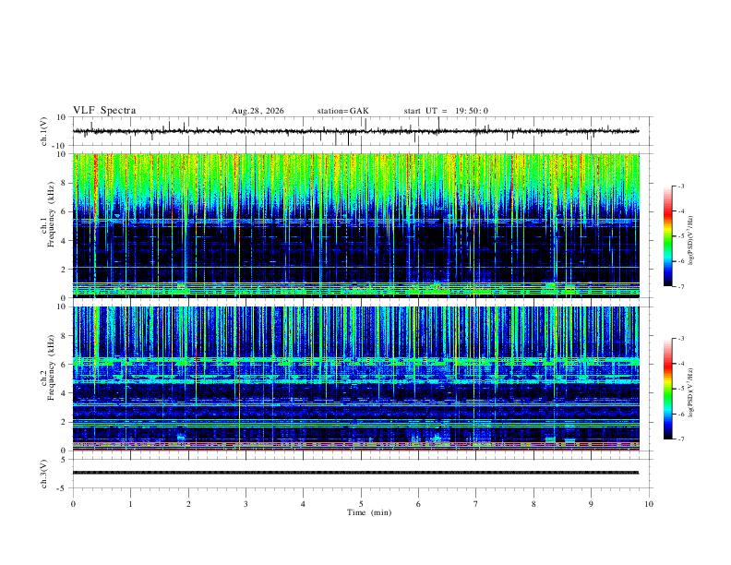Screen dimensions: 731x565
Task: Click the ch.1(V) axis label
Action: pyautogui.click(x=44, y=131)
